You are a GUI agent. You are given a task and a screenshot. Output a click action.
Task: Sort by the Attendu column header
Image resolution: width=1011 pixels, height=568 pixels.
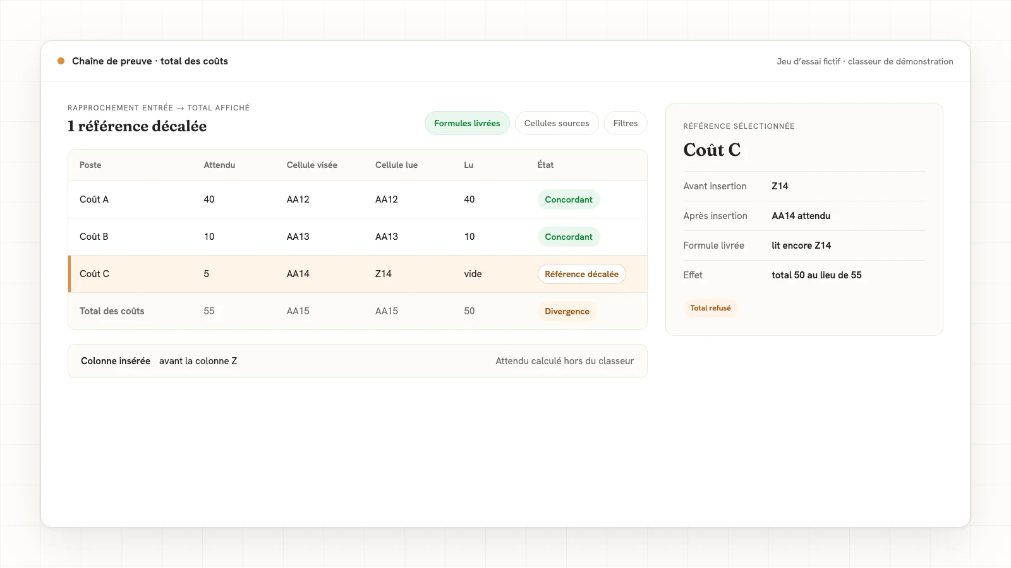point(219,165)
